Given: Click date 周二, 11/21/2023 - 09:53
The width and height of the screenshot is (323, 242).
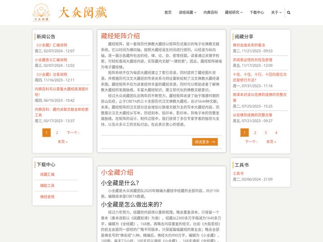Looking at the screenshot, I should 253,51.
